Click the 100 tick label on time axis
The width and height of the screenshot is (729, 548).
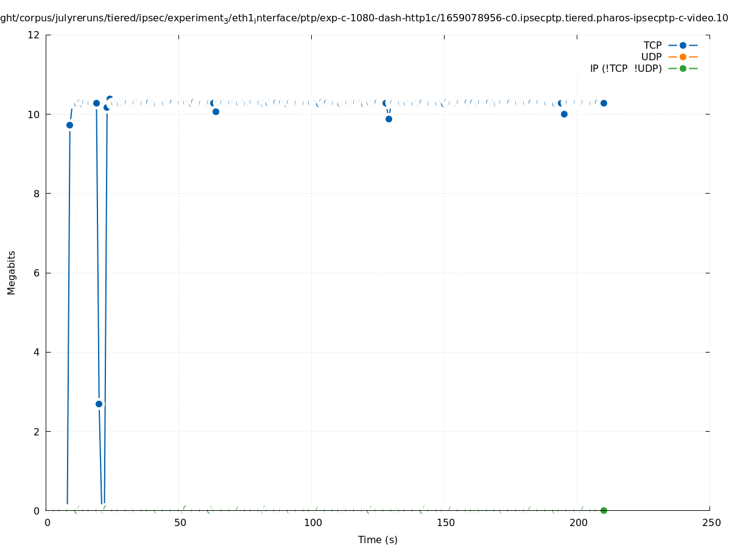point(312,523)
